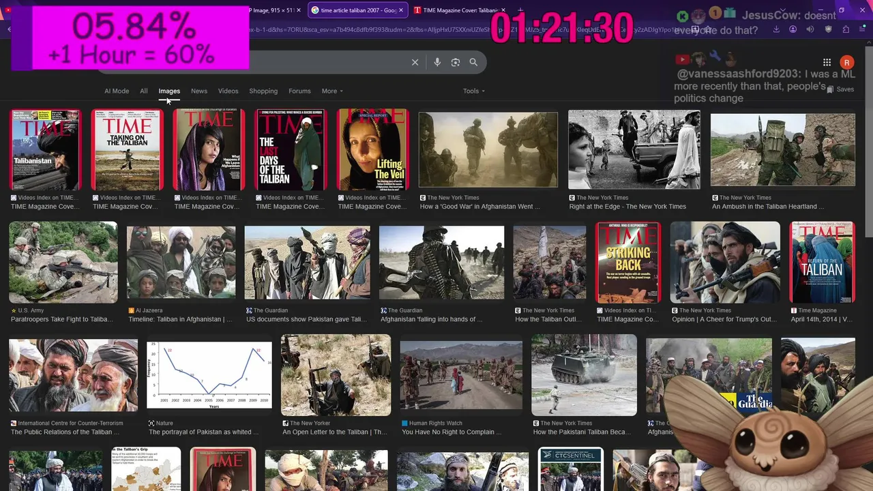This screenshot has height=491, width=873.
Task: Open "An Ambush in the Taliban Heartland" link
Action: [x=768, y=207]
